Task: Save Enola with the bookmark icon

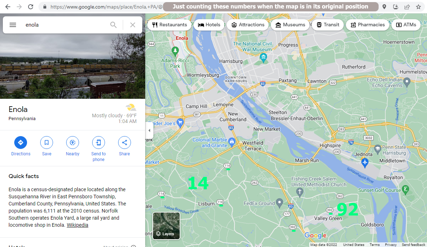Action: coord(47,143)
